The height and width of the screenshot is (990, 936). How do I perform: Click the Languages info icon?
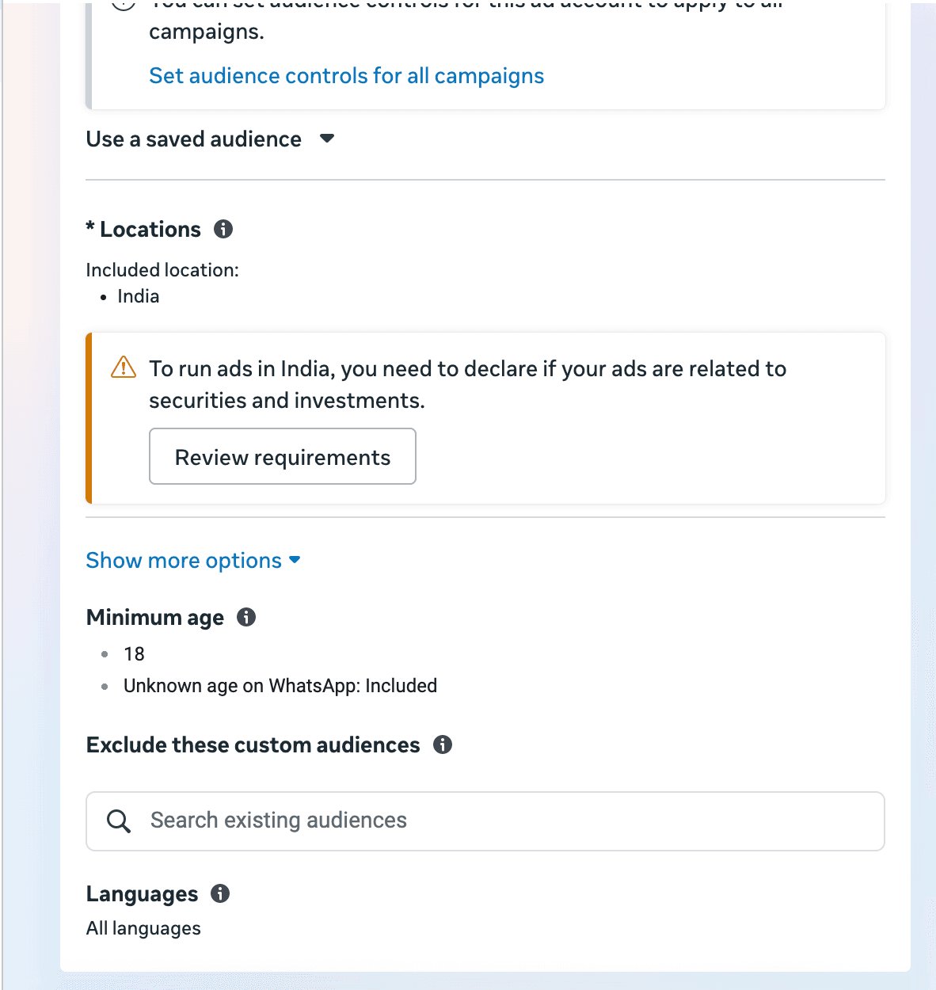(x=220, y=893)
